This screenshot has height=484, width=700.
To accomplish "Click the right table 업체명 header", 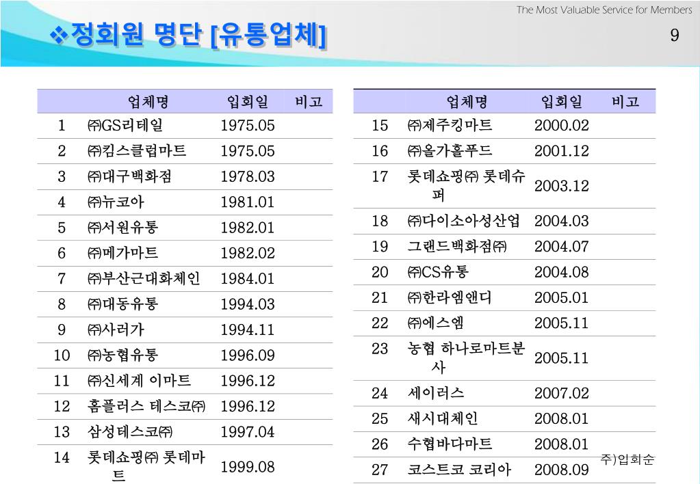I will coord(467,102).
